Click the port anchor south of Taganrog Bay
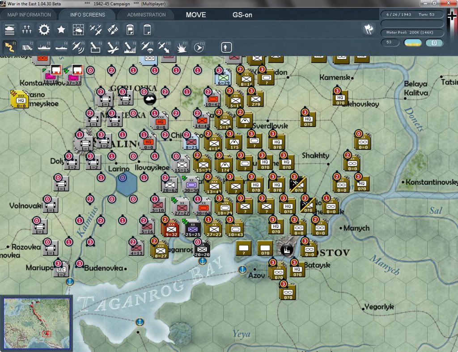This screenshot has height=352, width=458. tap(140, 322)
